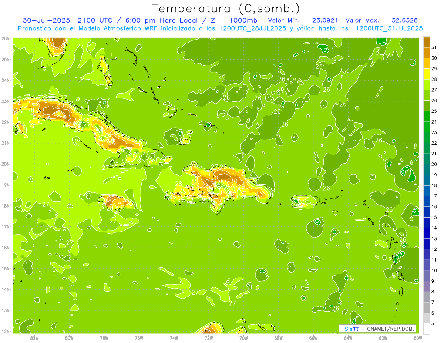Click the 'Valor Max. = 32.6328' text
The image size is (444, 343).
tap(382, 20)
